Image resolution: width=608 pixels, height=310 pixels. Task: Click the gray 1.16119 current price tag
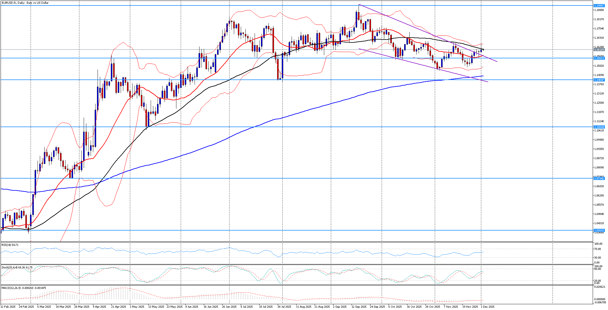(598, 50)
